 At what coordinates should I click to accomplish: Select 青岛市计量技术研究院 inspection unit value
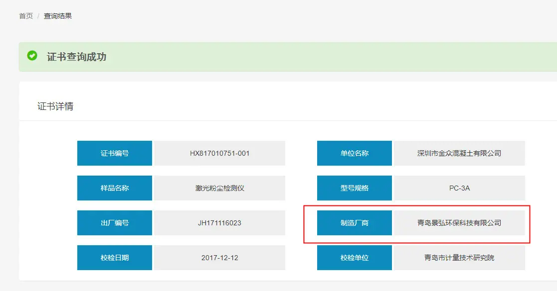tap(459, 258)
